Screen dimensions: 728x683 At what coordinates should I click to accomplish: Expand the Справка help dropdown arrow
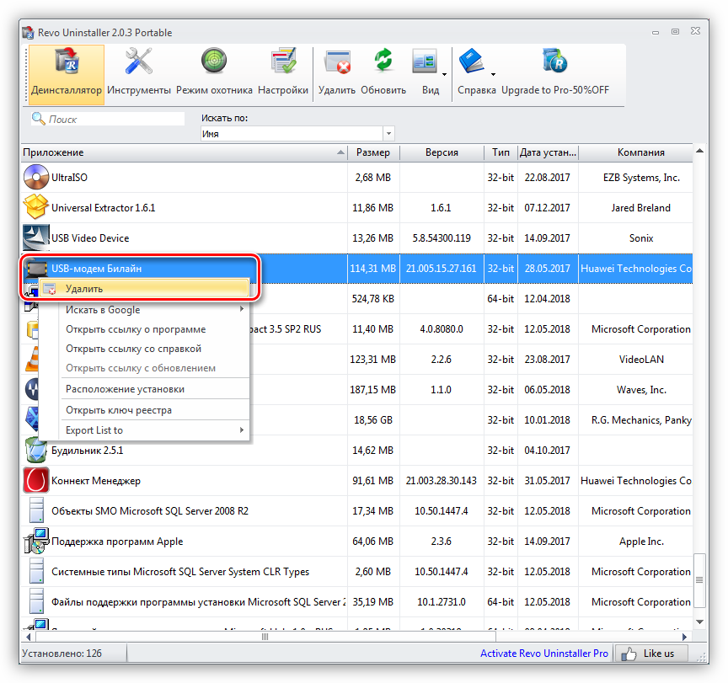(x=493, y=74)
